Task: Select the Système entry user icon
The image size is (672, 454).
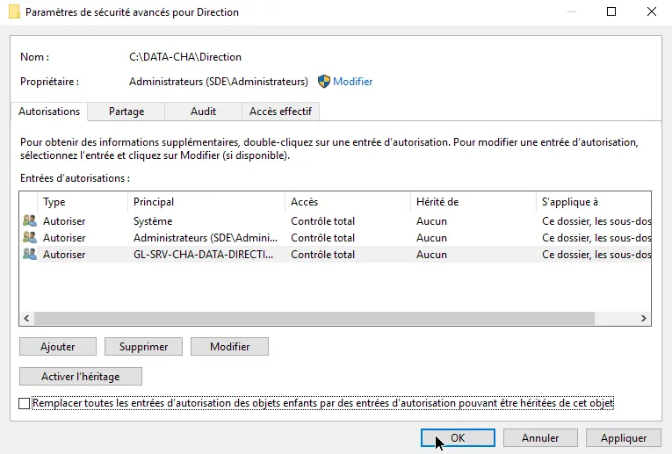Action: [30, 221]
